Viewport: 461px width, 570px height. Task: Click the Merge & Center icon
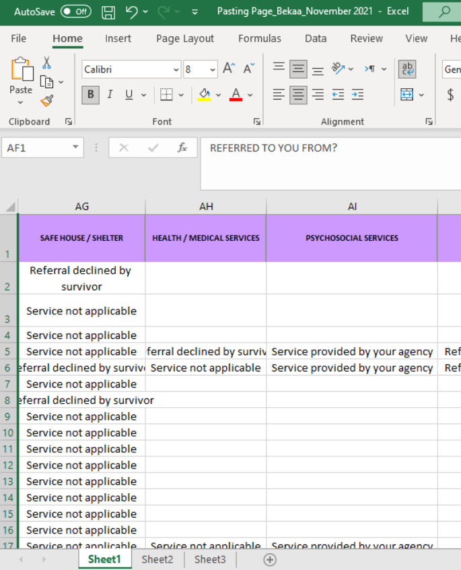point(407,95)
